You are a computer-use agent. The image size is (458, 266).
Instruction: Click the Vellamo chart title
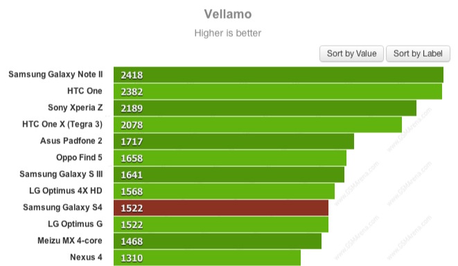pos(228,14)
